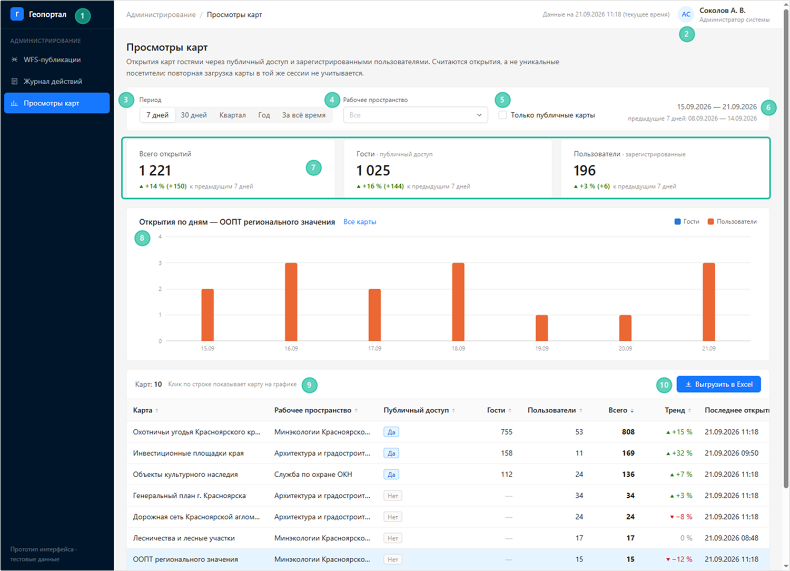Select row Инвестиционные площадки края
Screen dimensions: 790x571
point(448,453)
